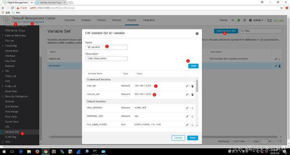Open the Objects top menu

[132, 20]
